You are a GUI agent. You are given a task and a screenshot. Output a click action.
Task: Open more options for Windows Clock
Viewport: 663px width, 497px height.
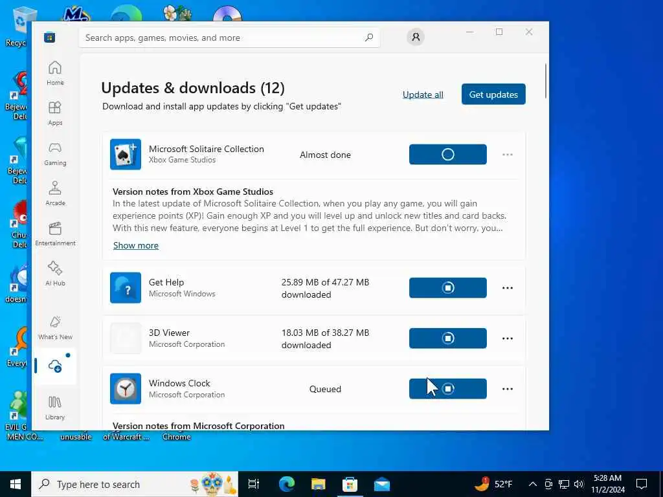(508, 389)
